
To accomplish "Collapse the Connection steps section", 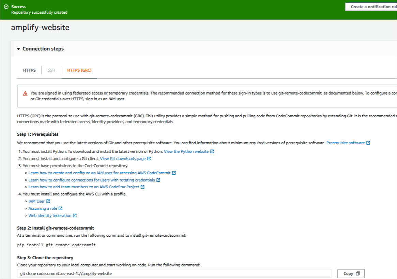I will coord(18,49).
